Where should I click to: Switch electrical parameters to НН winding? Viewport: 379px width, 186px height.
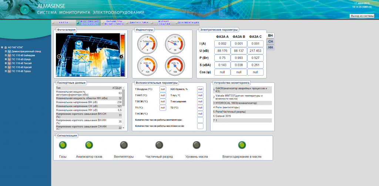[x=271, y=48]
